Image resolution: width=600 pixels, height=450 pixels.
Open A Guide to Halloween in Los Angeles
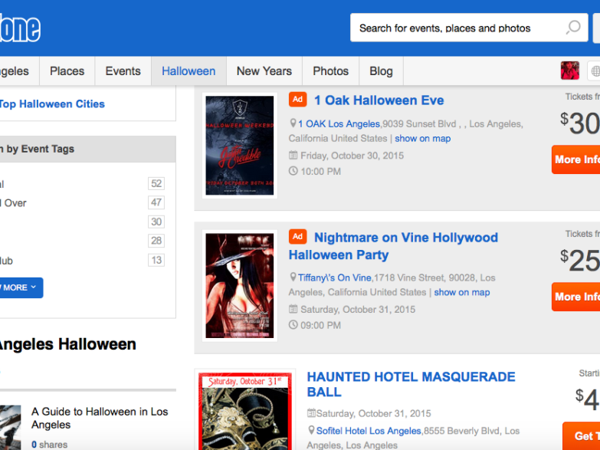100,418
